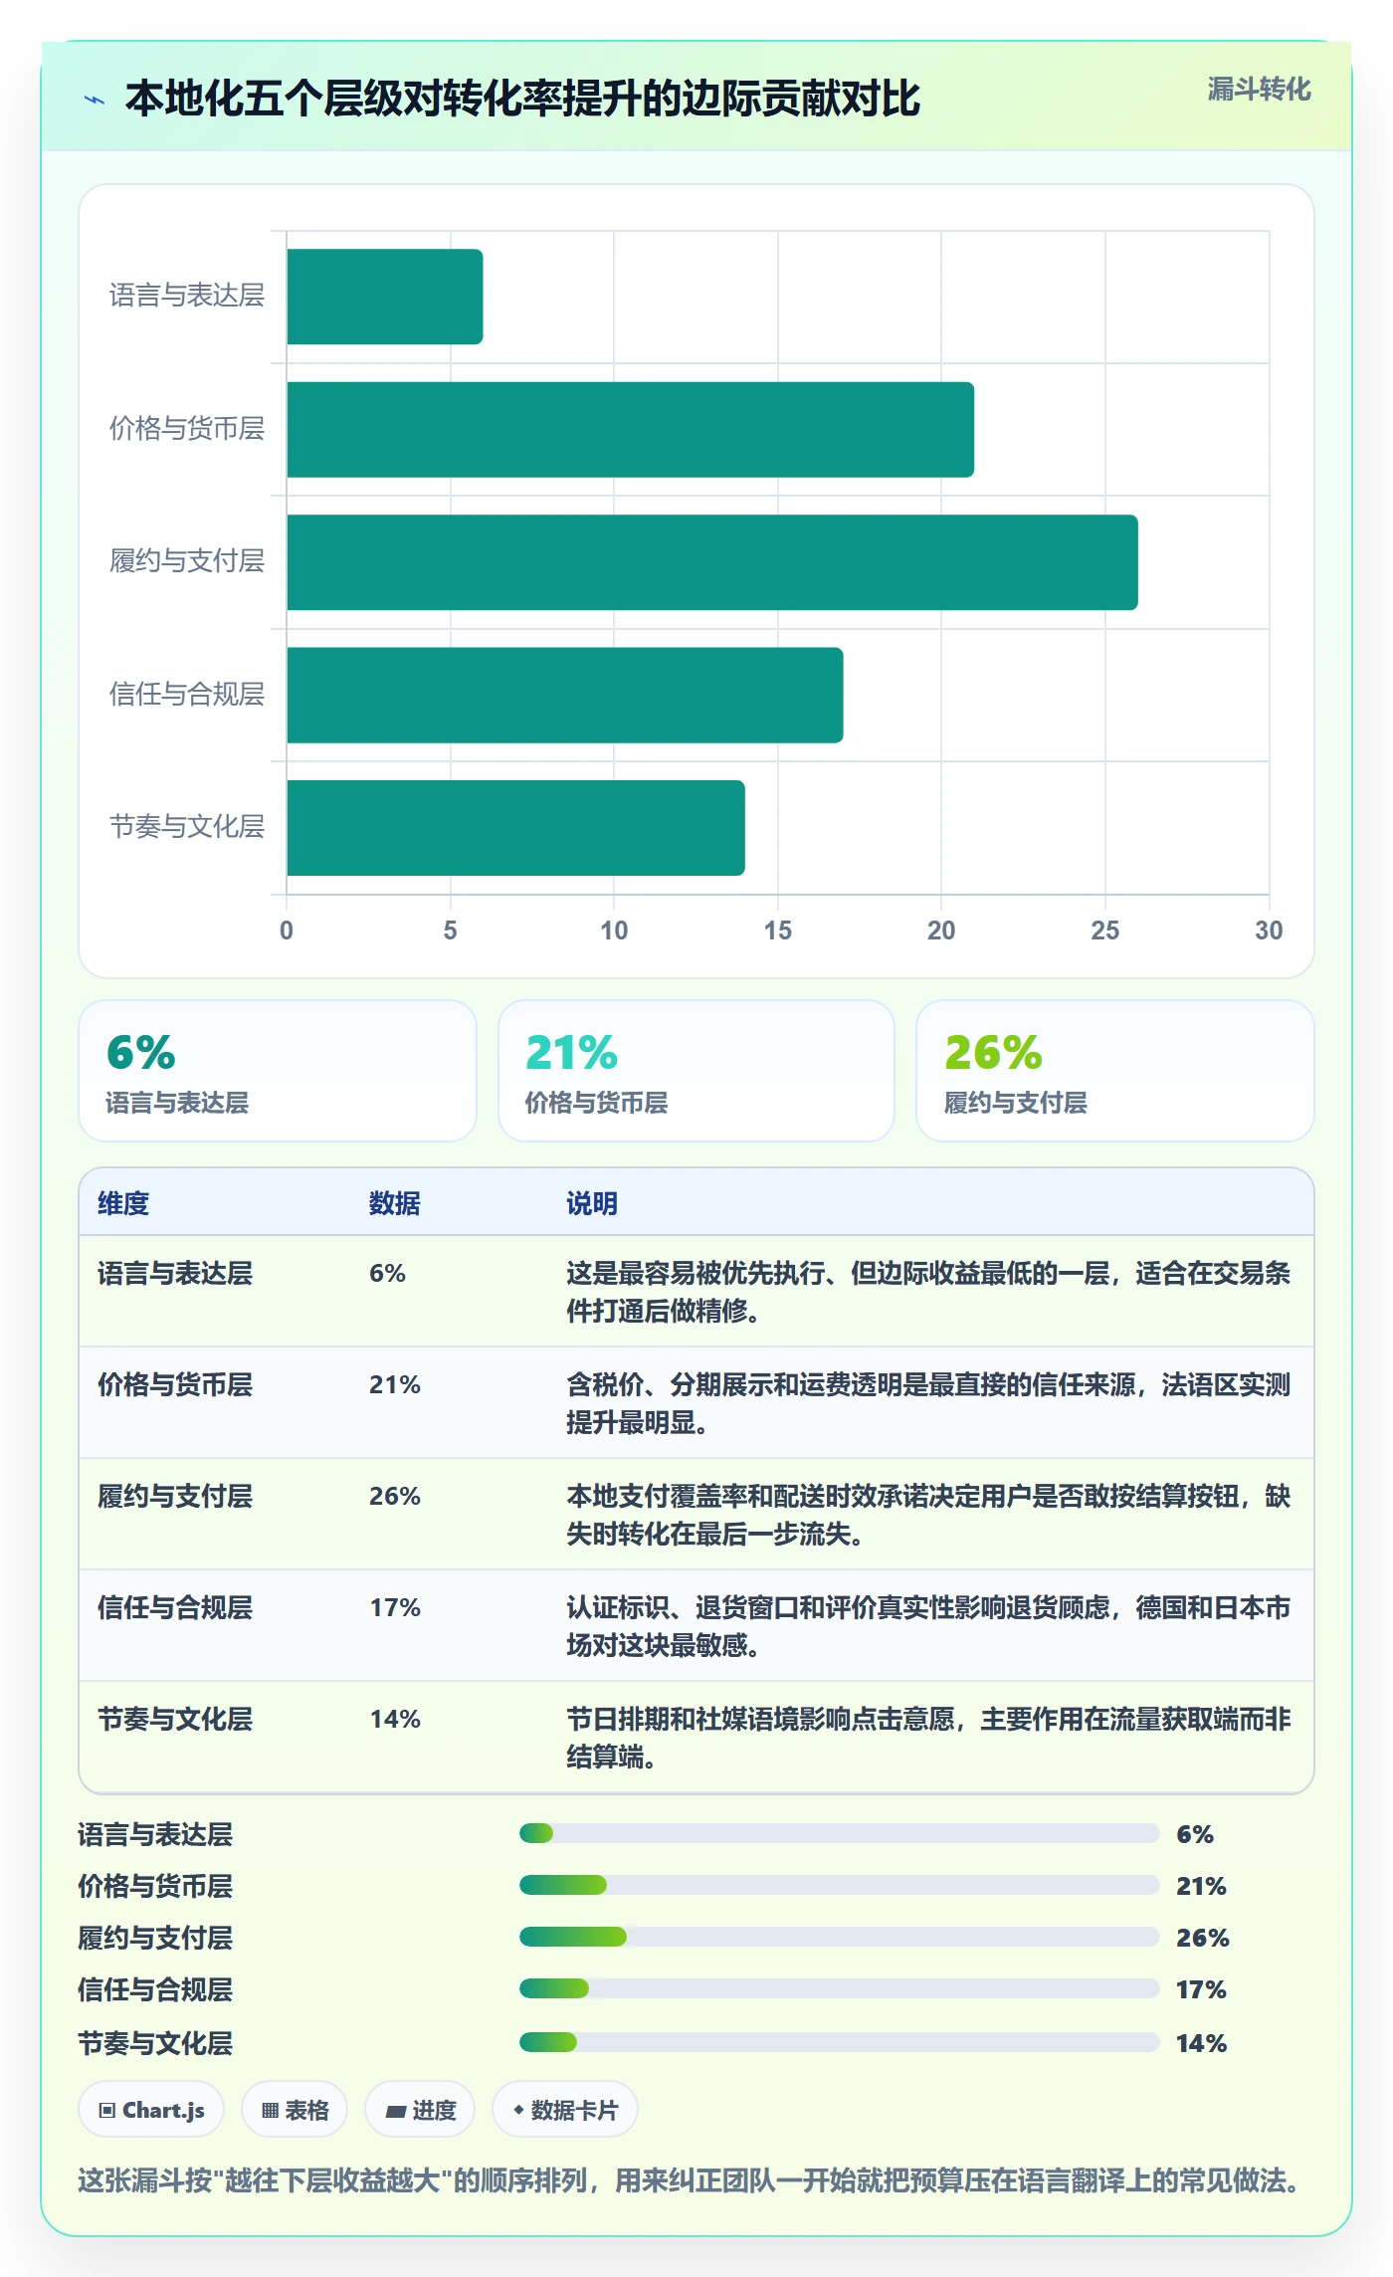
Task: Click the 信任与合规层 bar in the chart
Action: point(565,696)
